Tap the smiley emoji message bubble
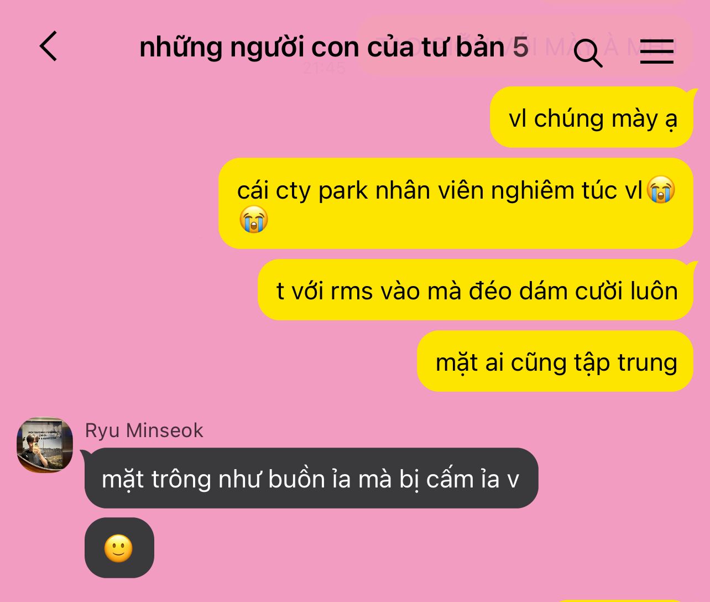The height and width of the screenshot is (602, 710). click(x=119, y=548)
